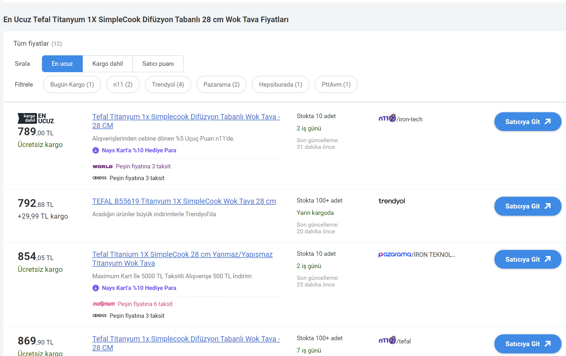This screenshot has height=356, width=566.
Task: Click 'Yarın kargoda' delivery text
Action: point(315,213)
